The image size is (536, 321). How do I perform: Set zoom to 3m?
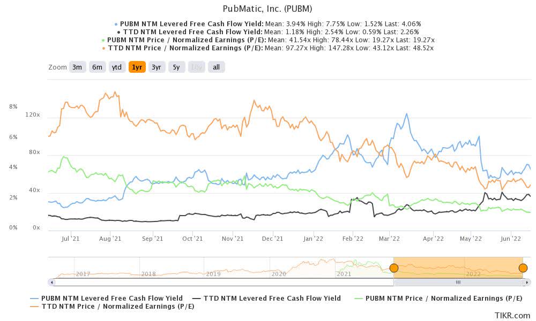[77, 67]
